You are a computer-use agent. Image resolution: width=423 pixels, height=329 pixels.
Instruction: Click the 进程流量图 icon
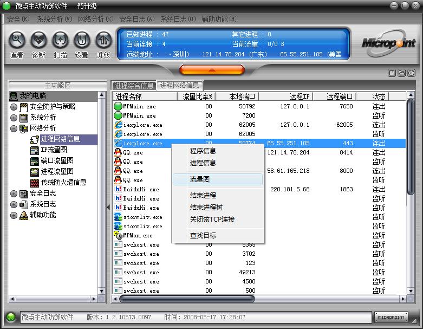[35, 172]
